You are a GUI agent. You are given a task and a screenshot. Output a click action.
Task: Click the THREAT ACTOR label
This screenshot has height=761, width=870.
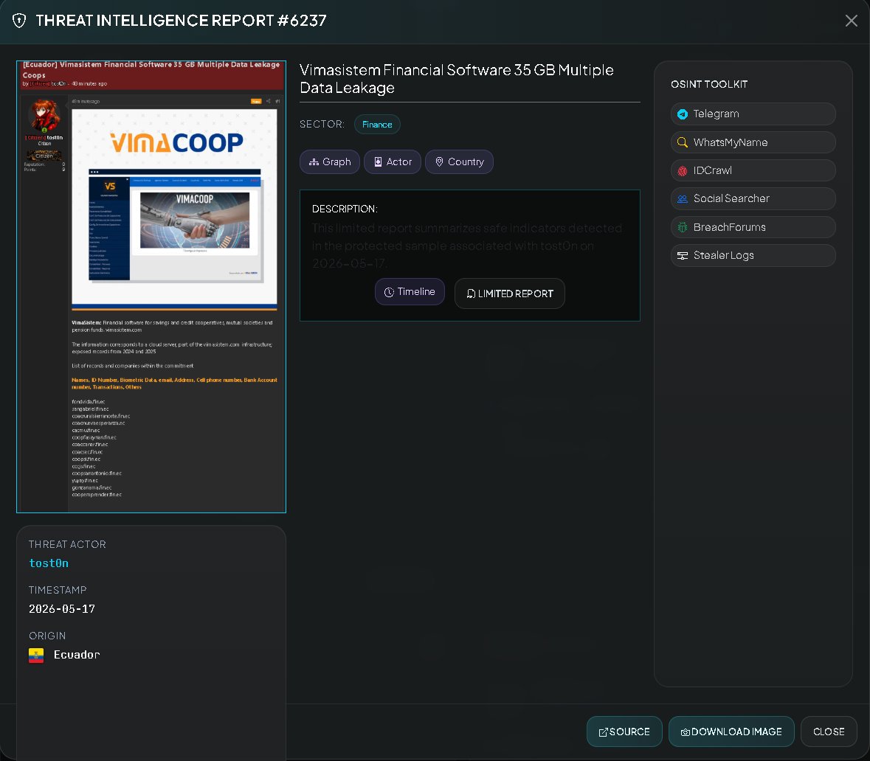point(67,544)
